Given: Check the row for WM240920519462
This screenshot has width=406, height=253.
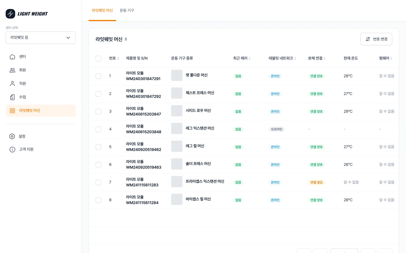Looking at the screenshot, I should (98, 147).
